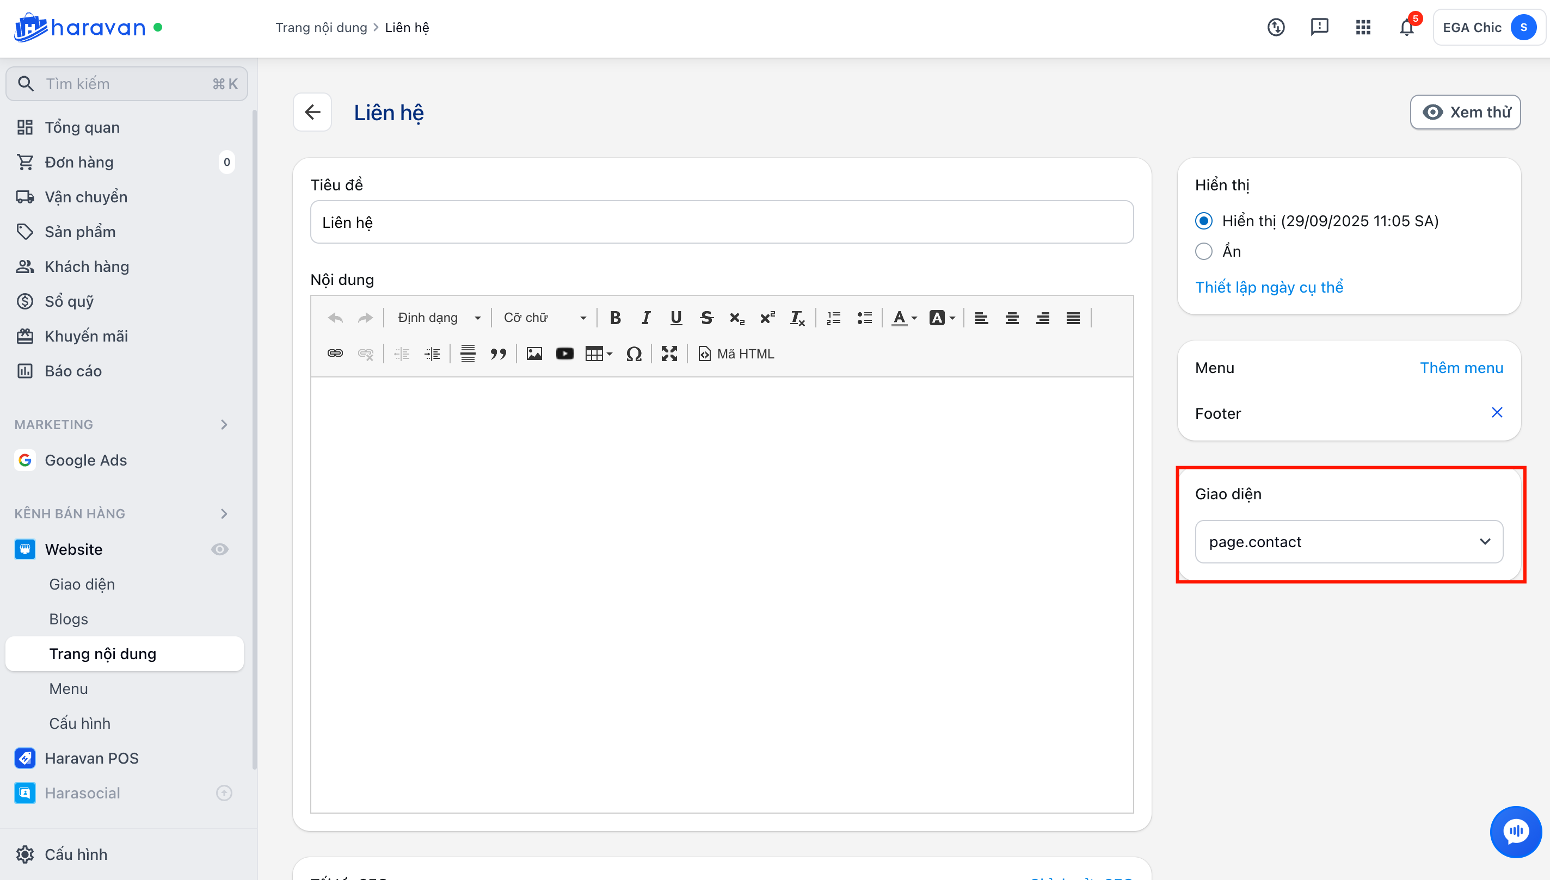Go to Blogs under Website
This screenshot has height=880, width=1550.
[69, 619]
